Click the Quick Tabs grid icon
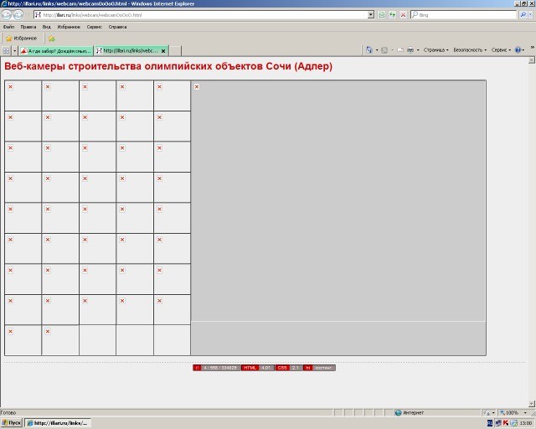The width and height of the screenshot is (536, 429). coord(8,50)
